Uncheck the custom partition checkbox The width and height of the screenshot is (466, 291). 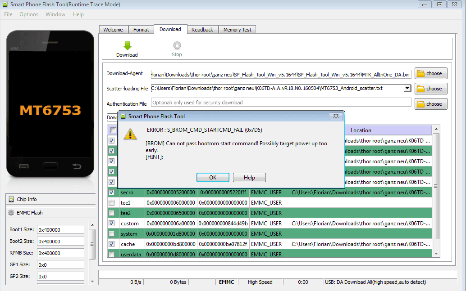click(111, 224)
